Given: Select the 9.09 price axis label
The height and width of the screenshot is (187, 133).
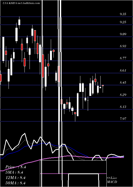Looking at the screenshot, I should pos(123,34).
